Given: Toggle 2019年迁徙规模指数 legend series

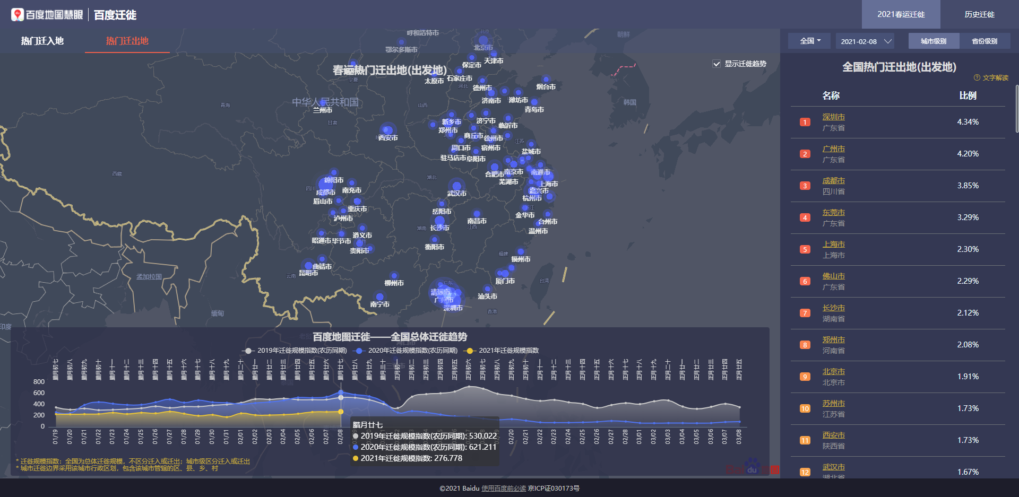Looking at the screenshot, I should coord(296,351).
